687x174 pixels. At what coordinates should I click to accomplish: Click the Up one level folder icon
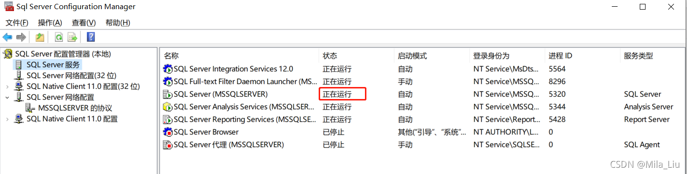pos(40,37)
